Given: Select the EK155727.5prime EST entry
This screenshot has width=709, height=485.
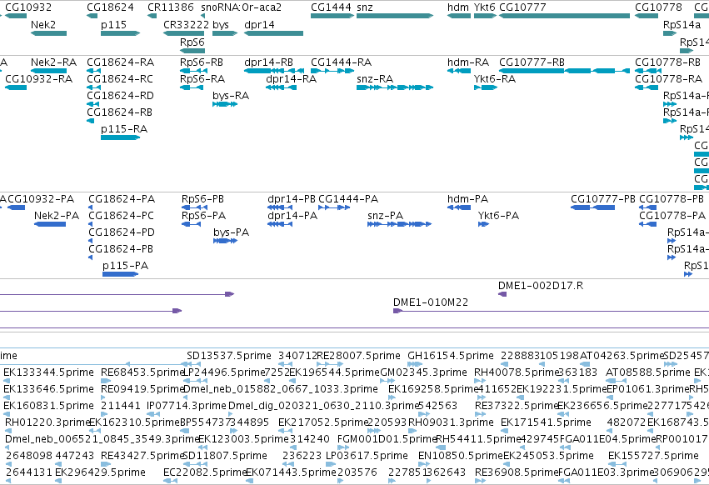Looking at the screenshot, I should (653, 456).
